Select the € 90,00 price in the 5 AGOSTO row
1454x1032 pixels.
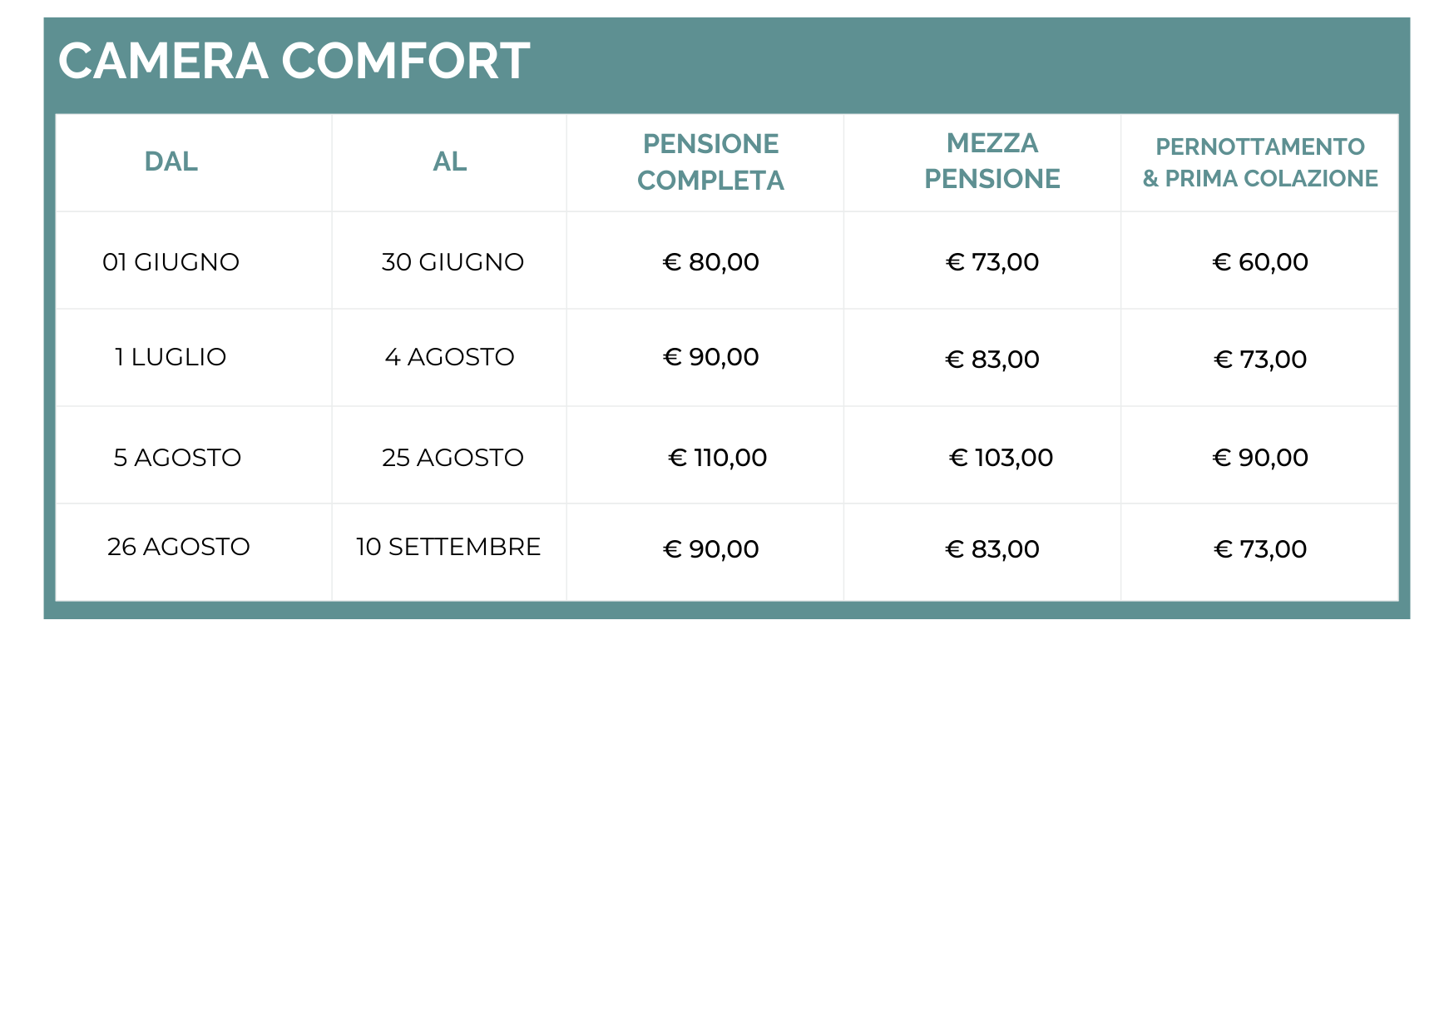pyautogui.click(x=1259, y=458)
